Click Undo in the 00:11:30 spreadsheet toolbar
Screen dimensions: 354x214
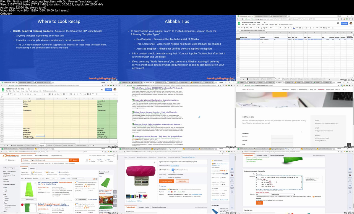(239, 28)
